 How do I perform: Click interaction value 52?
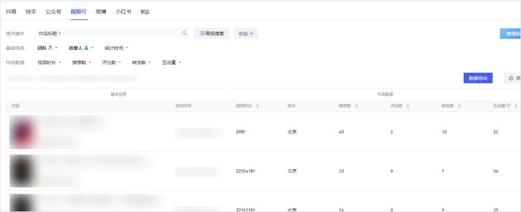point(496,132)
